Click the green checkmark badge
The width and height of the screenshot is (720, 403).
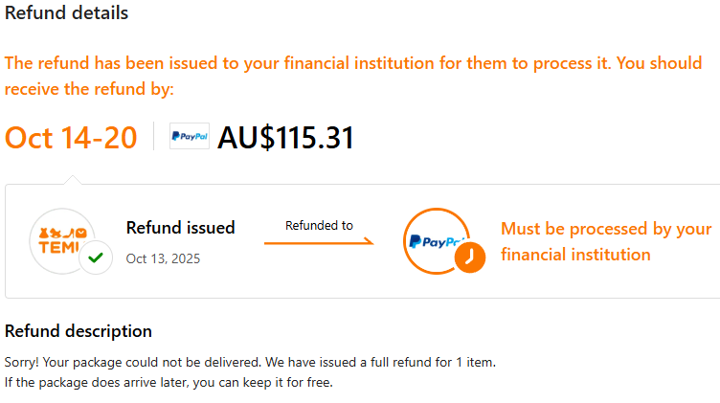(x=95, y=257)
